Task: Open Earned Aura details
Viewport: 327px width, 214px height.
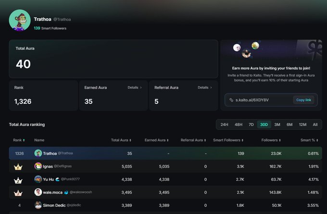Action: pos(135,87)
